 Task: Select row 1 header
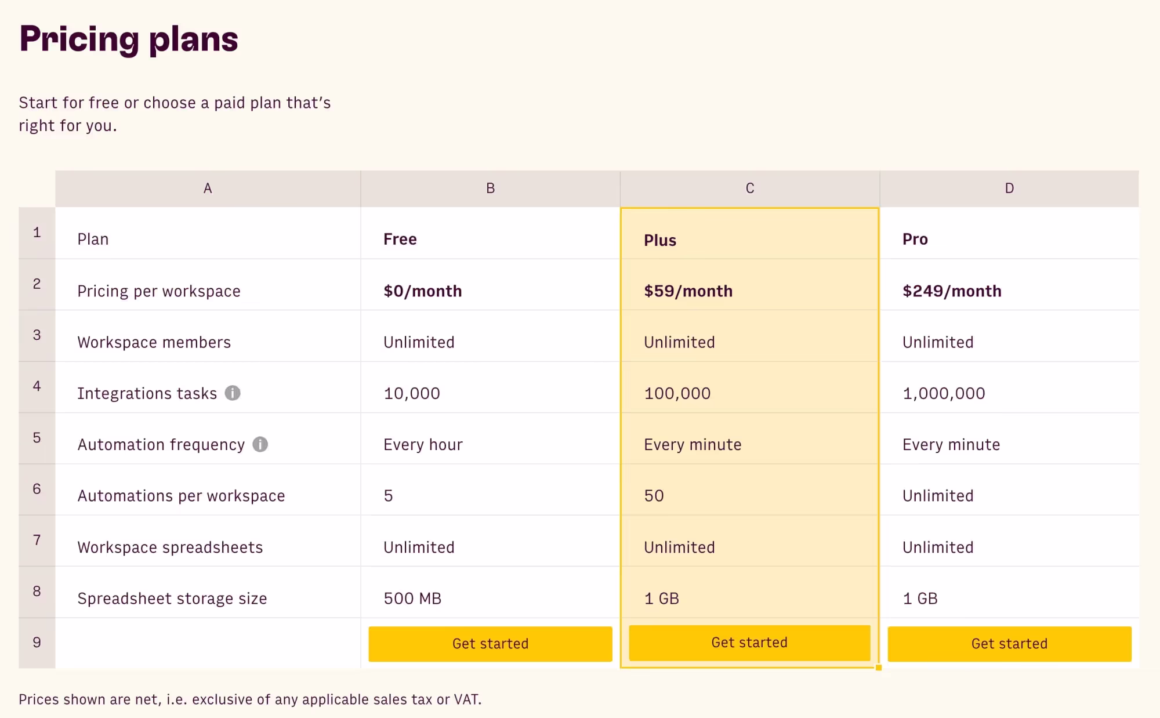pyautogui.click(x=37, y=233)
